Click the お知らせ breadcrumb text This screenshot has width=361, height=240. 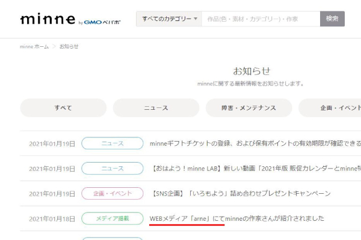pyautogui.click(x=69, y=47)
